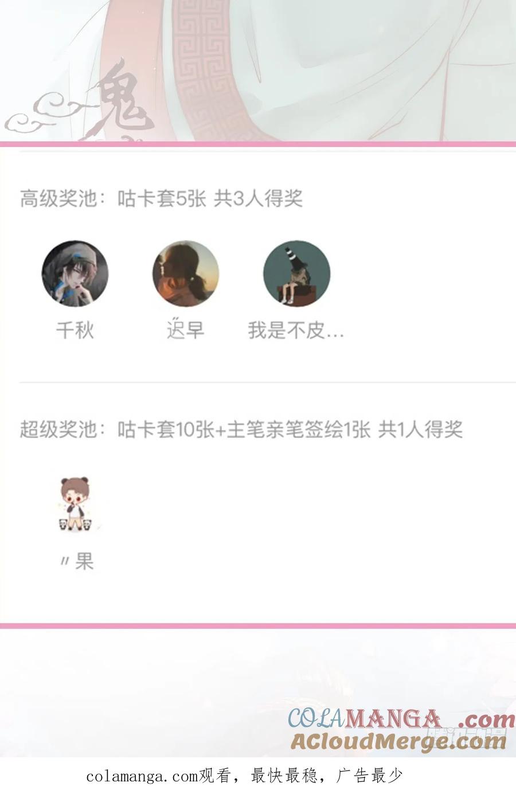Click the COLAMANGA.com watermark logo
Image resolution: width=516 pixels, height=802 pixels.
[x=400, y=719]
